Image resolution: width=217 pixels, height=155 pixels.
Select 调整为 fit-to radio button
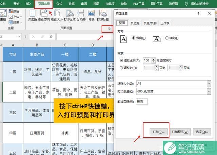[121, 68]
